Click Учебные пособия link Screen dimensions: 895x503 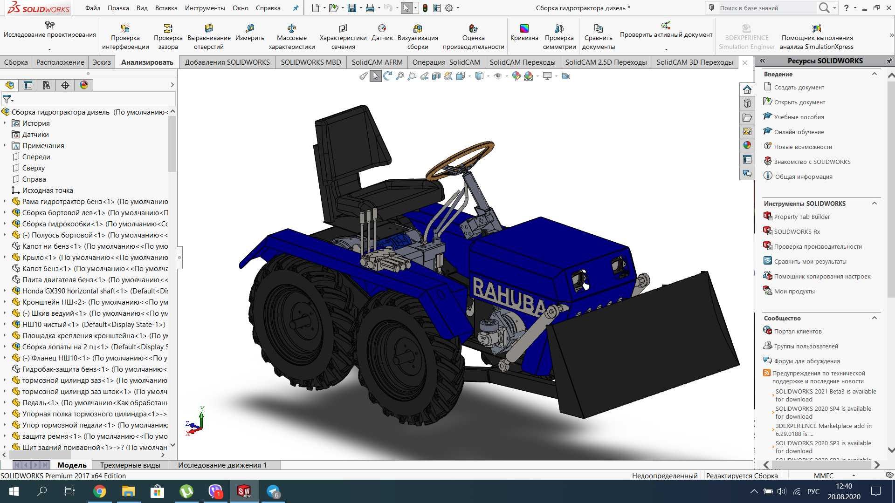799,117
